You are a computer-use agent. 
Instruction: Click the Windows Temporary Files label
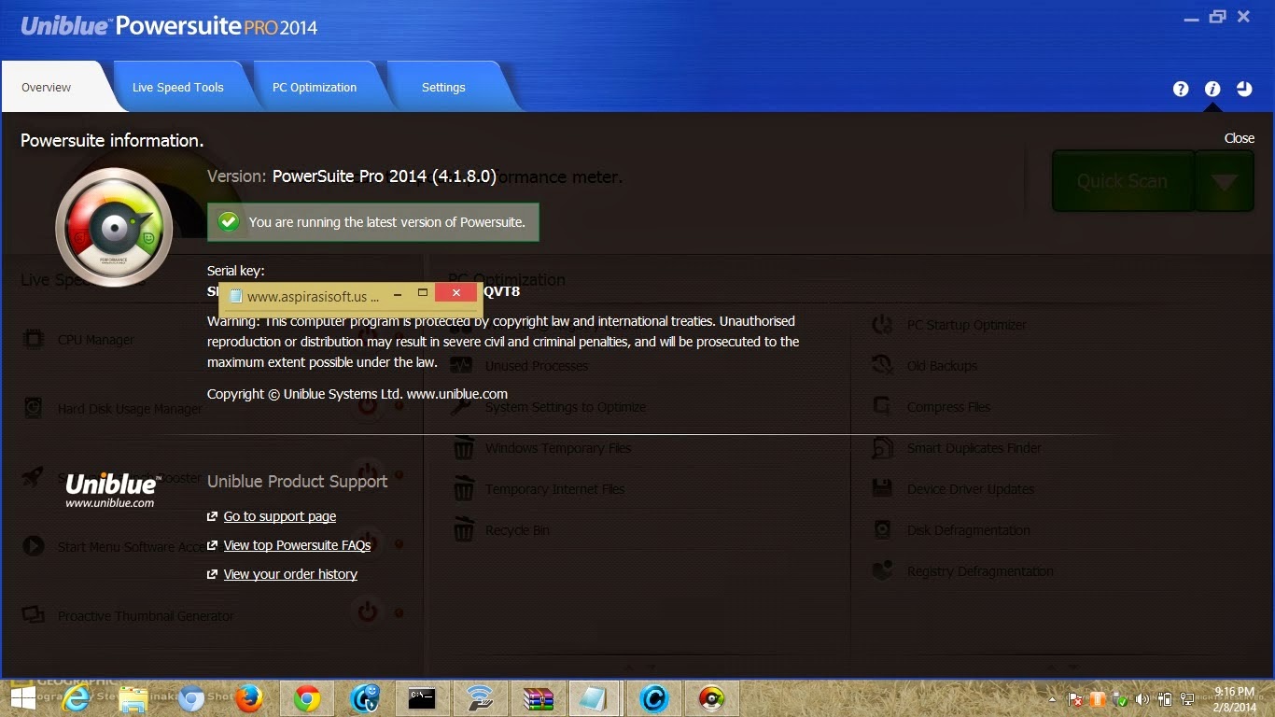click(558, 448)
